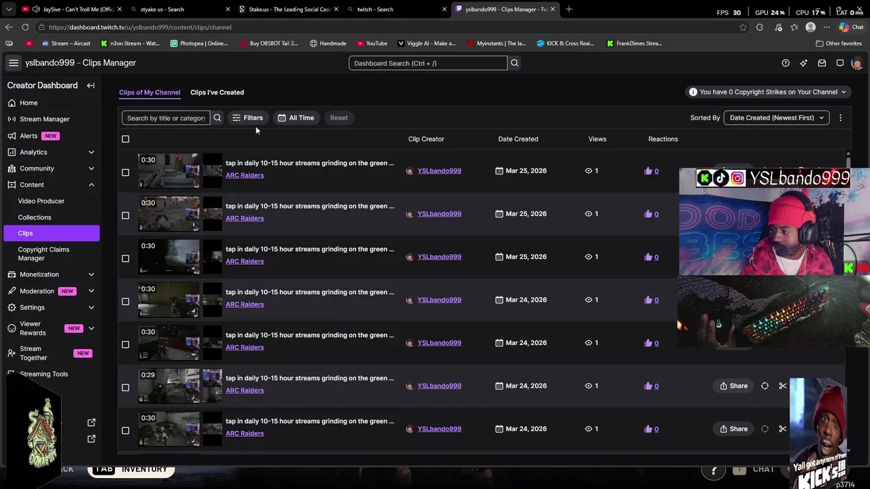Open the sparkle icon in dashboard header
Image resolution: width=870 pixels, height=489 pixels.
[803, 63]
